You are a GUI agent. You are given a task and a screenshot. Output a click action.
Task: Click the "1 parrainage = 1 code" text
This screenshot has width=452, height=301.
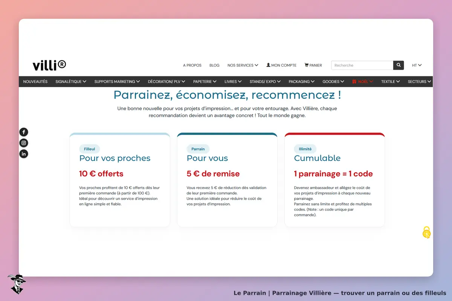[x=333, y=174]
